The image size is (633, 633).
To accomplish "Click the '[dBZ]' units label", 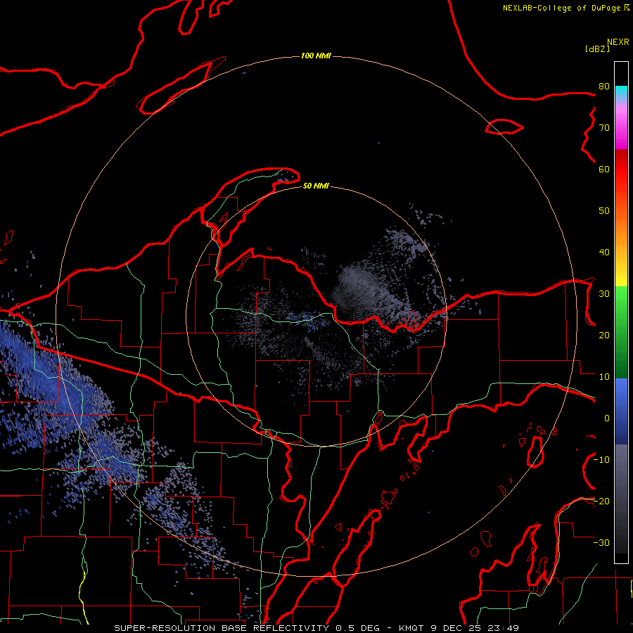I will 597,49.
